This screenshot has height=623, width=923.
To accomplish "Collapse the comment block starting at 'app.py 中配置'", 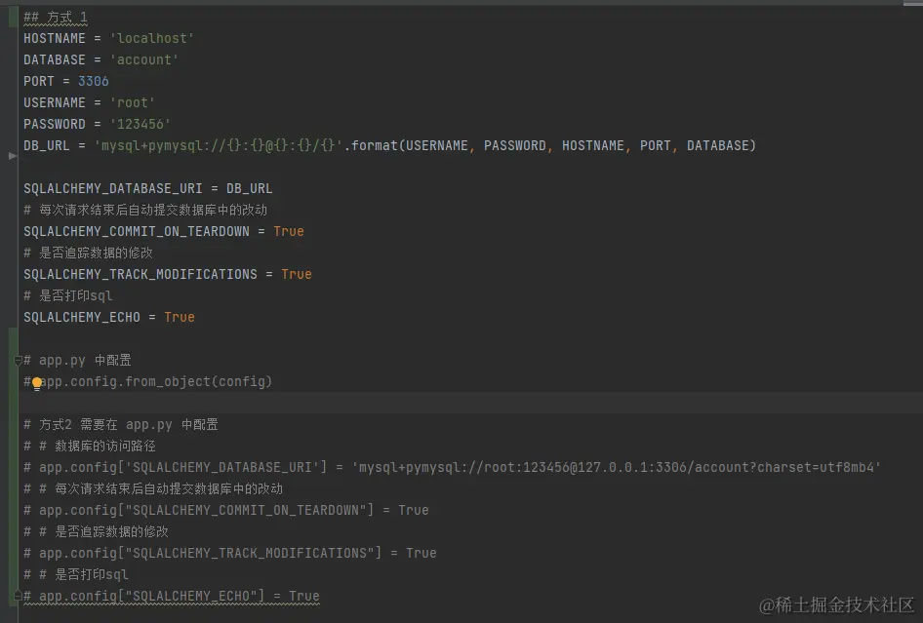I will pos(18,361).
